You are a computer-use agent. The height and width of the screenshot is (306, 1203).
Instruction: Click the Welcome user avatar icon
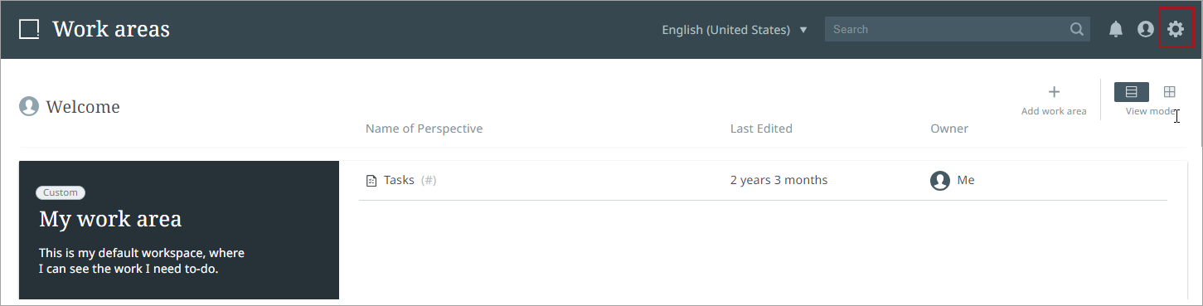coord(29,106)
